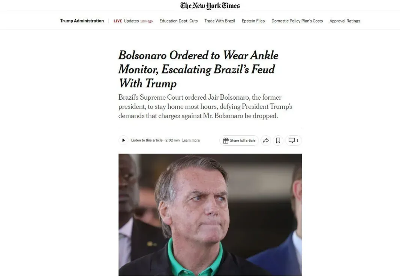Open the Trade With Brazil section
Screen dimensions: 400x278
click(x=219, y=21)
